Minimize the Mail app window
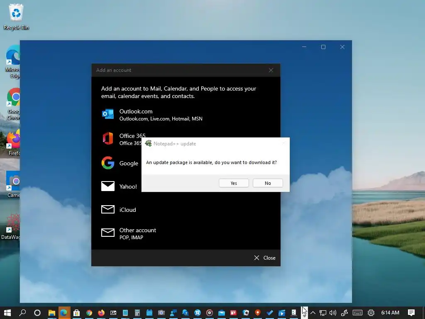Screen dimensions: 425x319 point(304,47)
